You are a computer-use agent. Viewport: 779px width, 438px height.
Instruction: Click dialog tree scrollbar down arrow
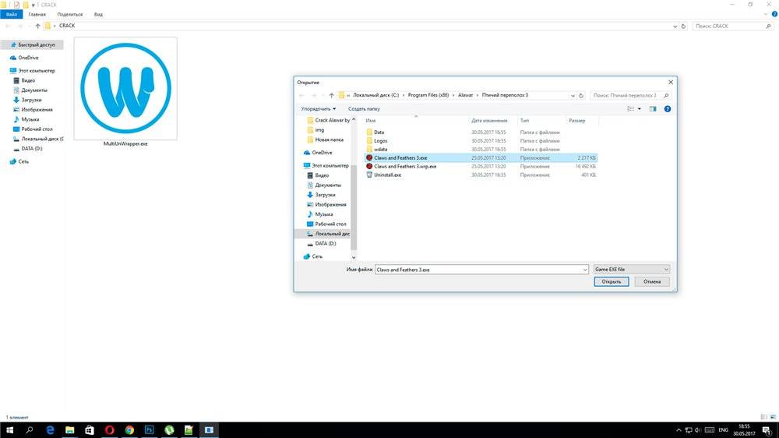(354, 257)
